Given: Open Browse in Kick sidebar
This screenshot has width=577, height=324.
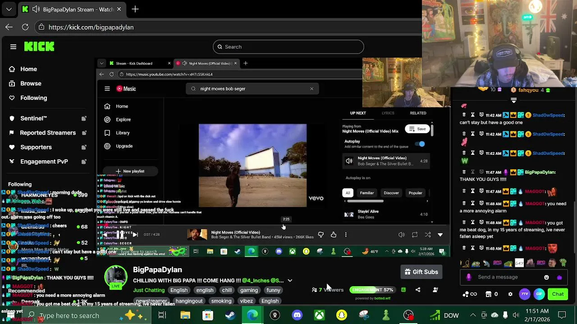Looking at the screenshot, I should pyautogui.click(x=31, y=83).
